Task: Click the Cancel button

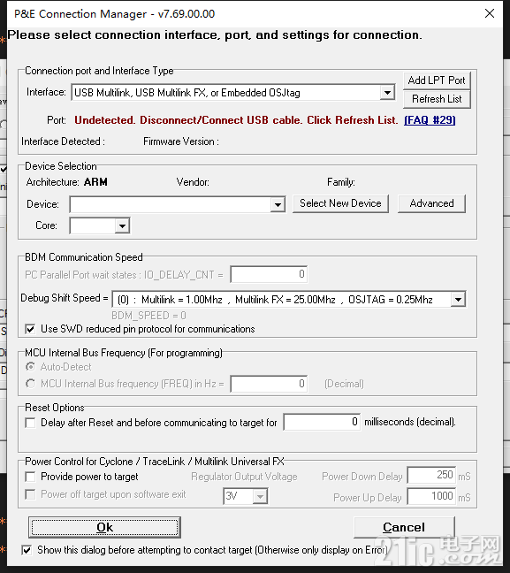Action: (x=404, y=527)
